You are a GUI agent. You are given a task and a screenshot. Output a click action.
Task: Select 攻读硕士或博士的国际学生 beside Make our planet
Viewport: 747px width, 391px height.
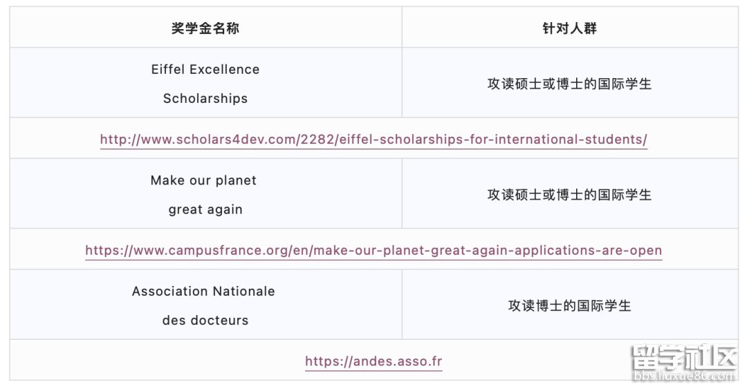pos(570,195)
